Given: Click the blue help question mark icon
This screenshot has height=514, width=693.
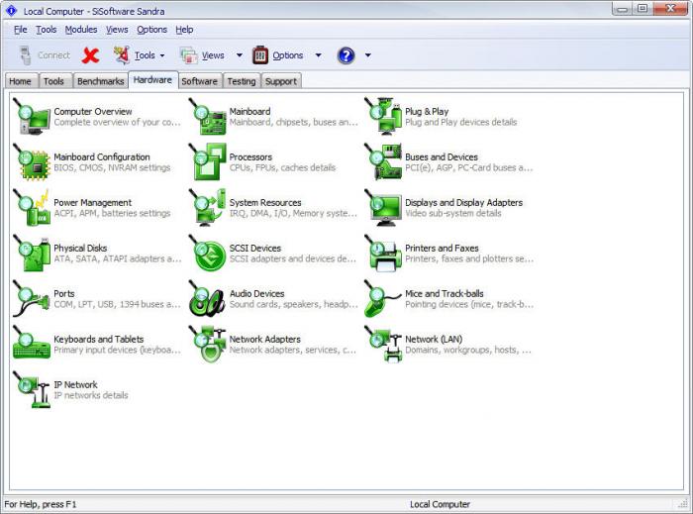Looking at the screenshot, I should 346,55.
